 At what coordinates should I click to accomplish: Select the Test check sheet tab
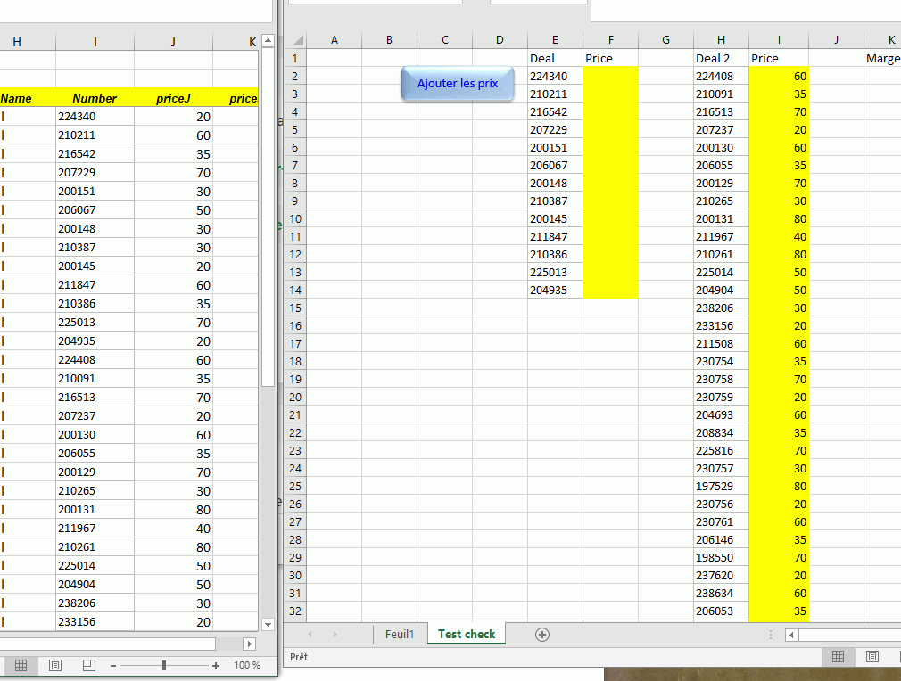[467, 635]
